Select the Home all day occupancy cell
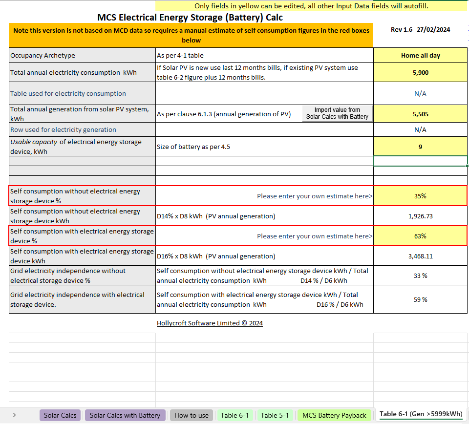This screenshot has height=425, width=469. pos(420,55)
